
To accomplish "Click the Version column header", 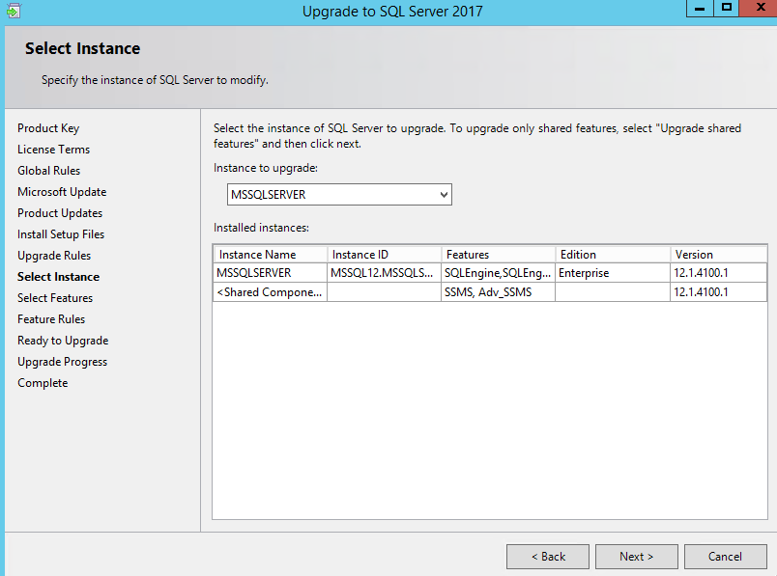I will pos(718,255).
